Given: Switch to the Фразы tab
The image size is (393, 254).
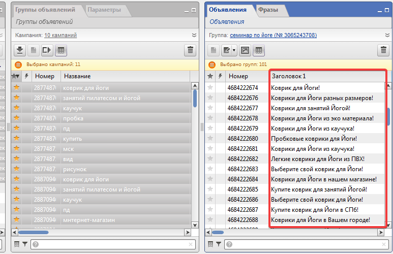Looking at the screenshot, I should coord(268,10).
